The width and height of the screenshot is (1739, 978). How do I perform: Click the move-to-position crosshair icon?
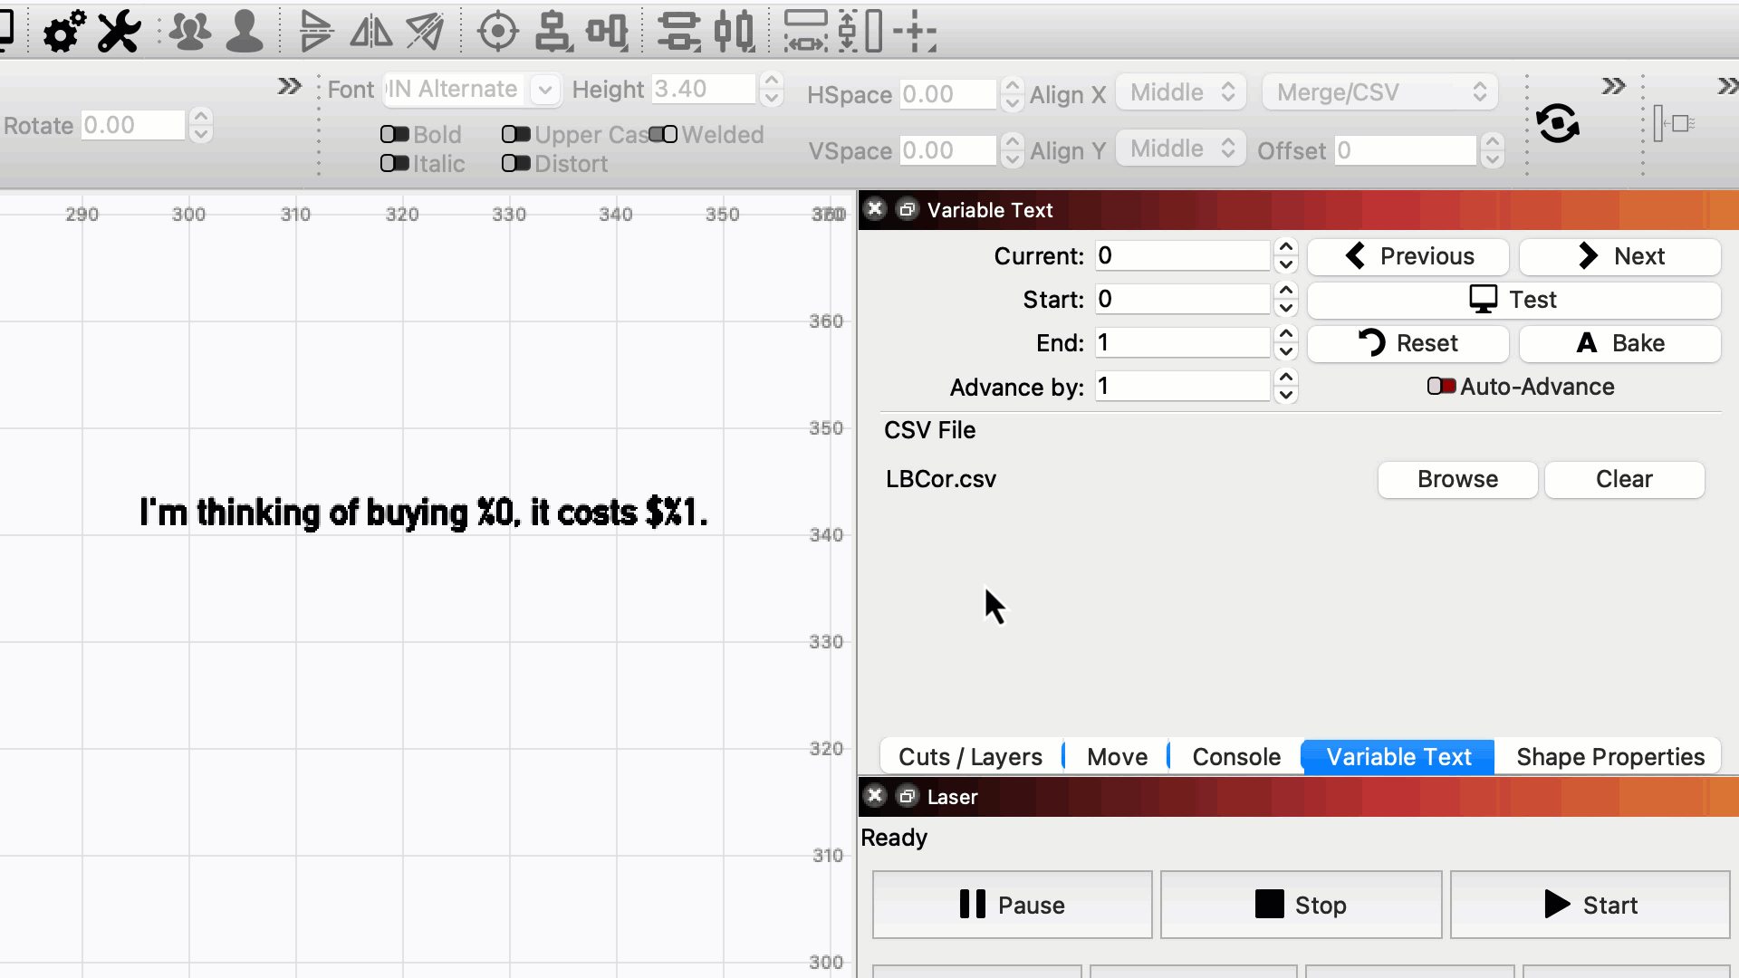coord(915,32)
